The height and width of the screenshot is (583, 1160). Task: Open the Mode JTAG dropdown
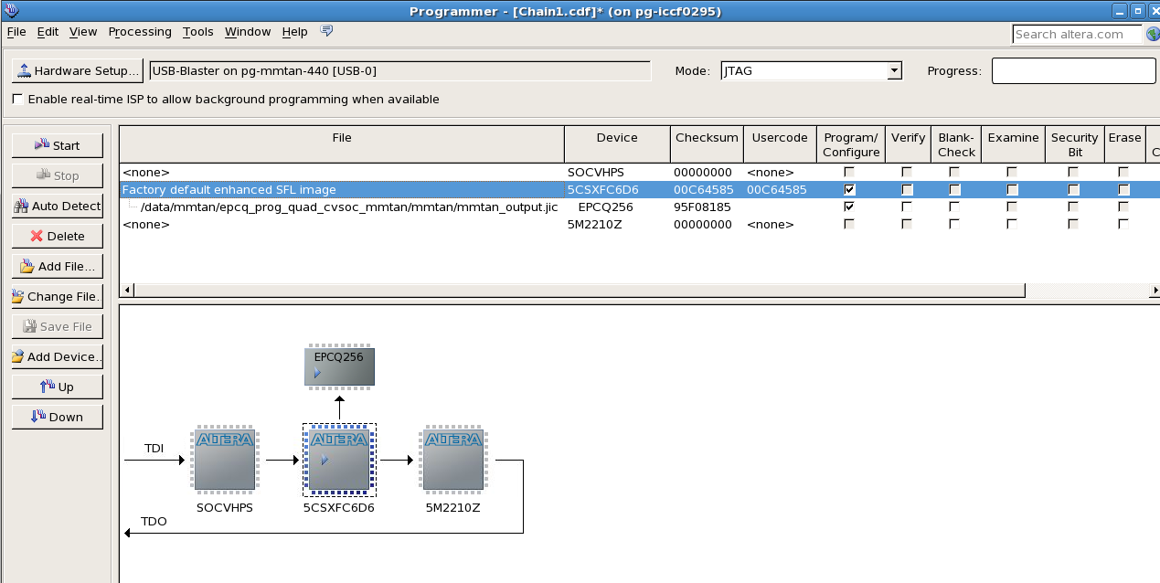click(811, 70)
